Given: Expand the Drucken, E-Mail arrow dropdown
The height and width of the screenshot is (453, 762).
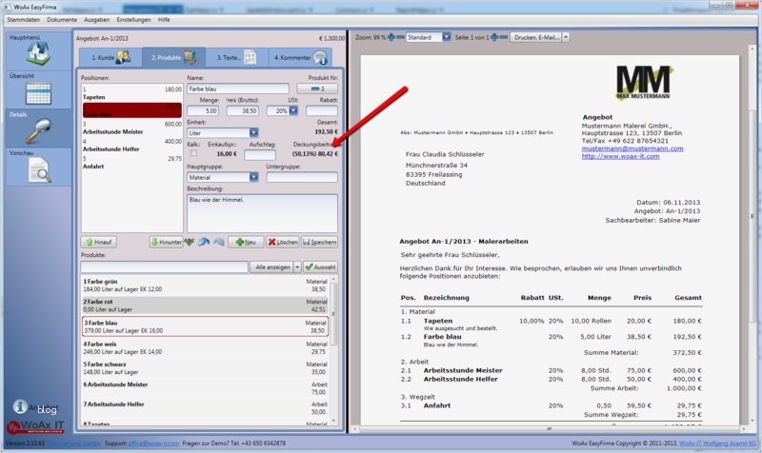Looking at the screenshot, I should pyautogui.click(x=566, y=37).
